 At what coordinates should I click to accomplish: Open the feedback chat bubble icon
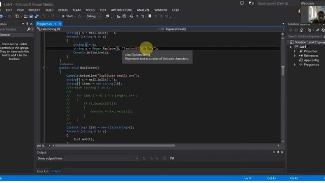(242, 3)
